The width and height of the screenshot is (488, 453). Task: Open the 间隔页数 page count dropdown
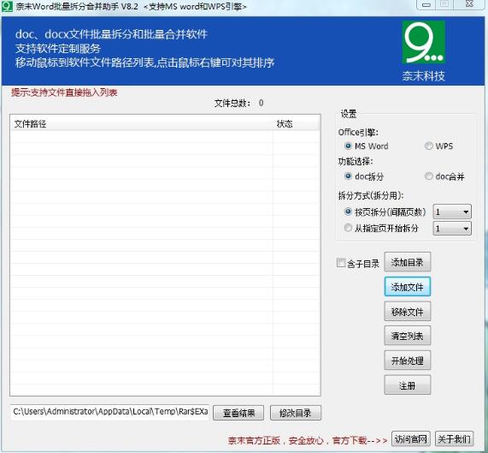click(452, 212)
